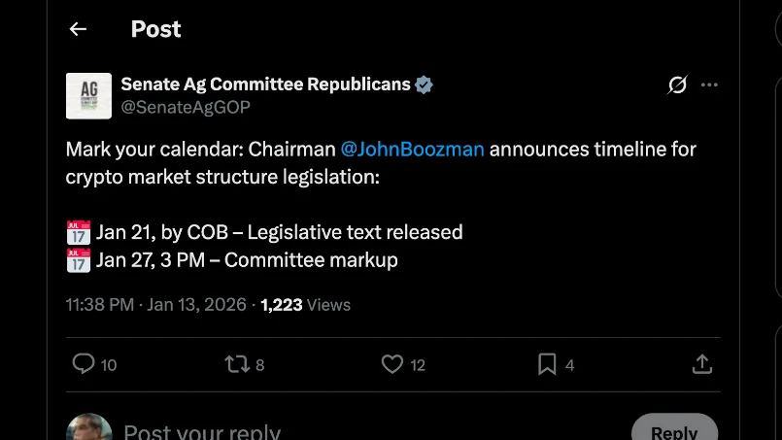Screen dimensions: 782x440
Task: Click the calendar emoji beside Jan 21
Action: point(79,233)
